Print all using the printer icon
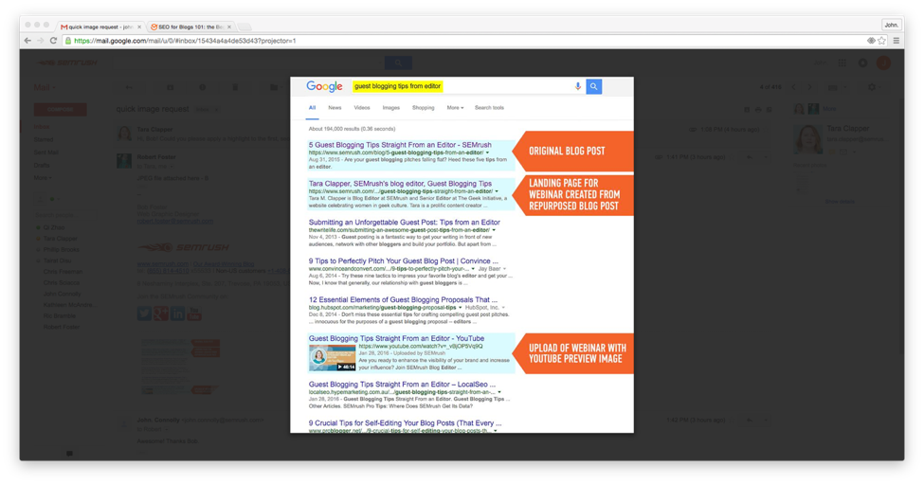The height and width of the screenshot is (484, 924). (758, 109)
